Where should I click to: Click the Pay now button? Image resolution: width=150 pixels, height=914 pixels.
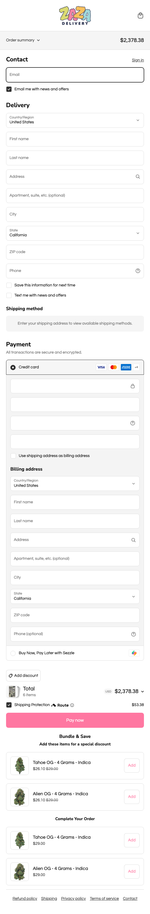coord(75,720)
